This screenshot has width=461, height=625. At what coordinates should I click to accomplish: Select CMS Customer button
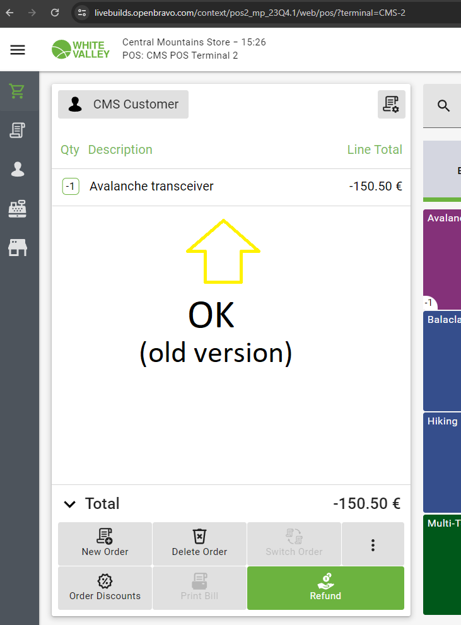[x=123, y=105]
